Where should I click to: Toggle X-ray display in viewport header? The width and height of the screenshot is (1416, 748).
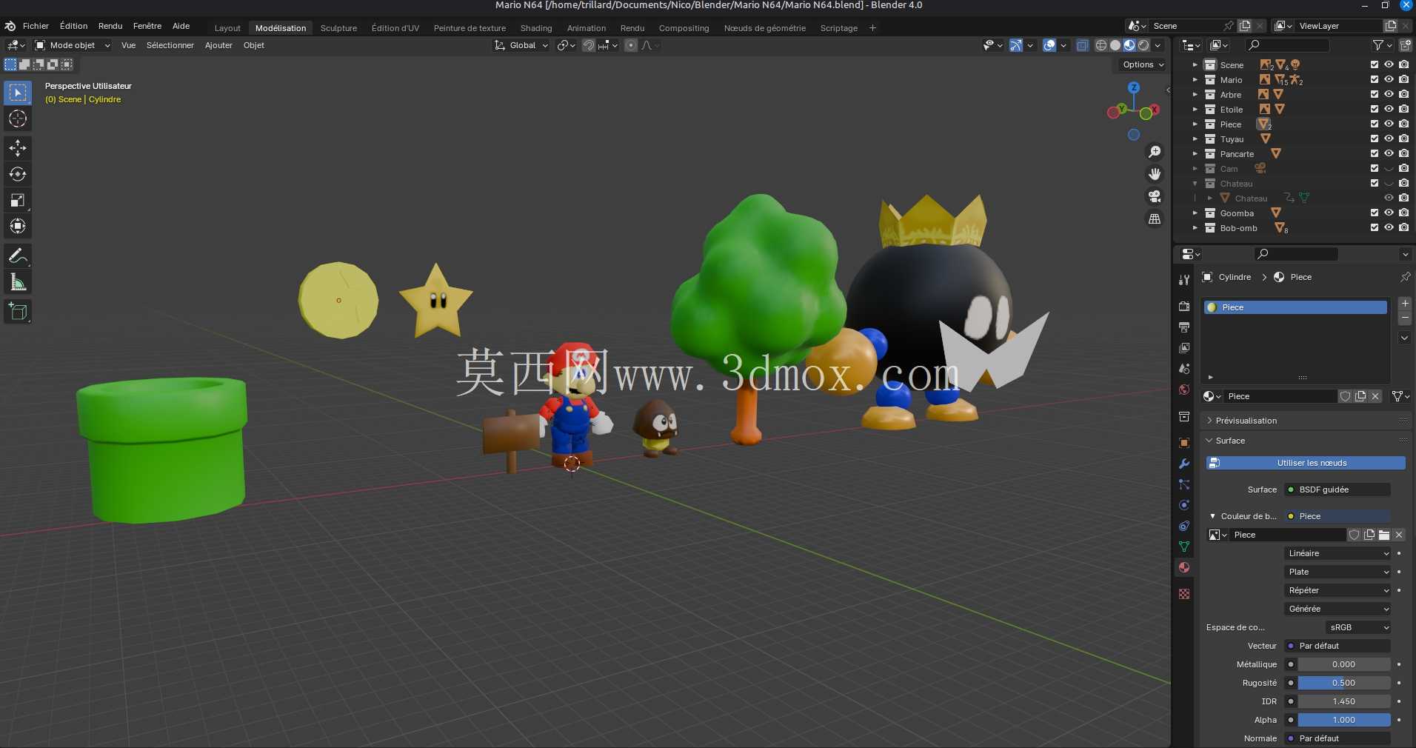click(x=1082, y=45)
